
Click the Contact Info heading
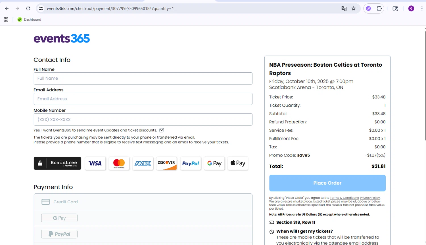tap(52, 60)
